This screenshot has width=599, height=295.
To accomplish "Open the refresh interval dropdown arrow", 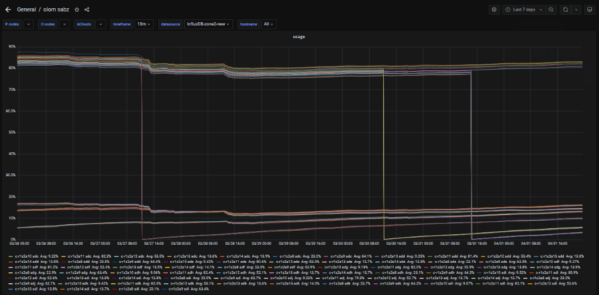I will point(576,9).
